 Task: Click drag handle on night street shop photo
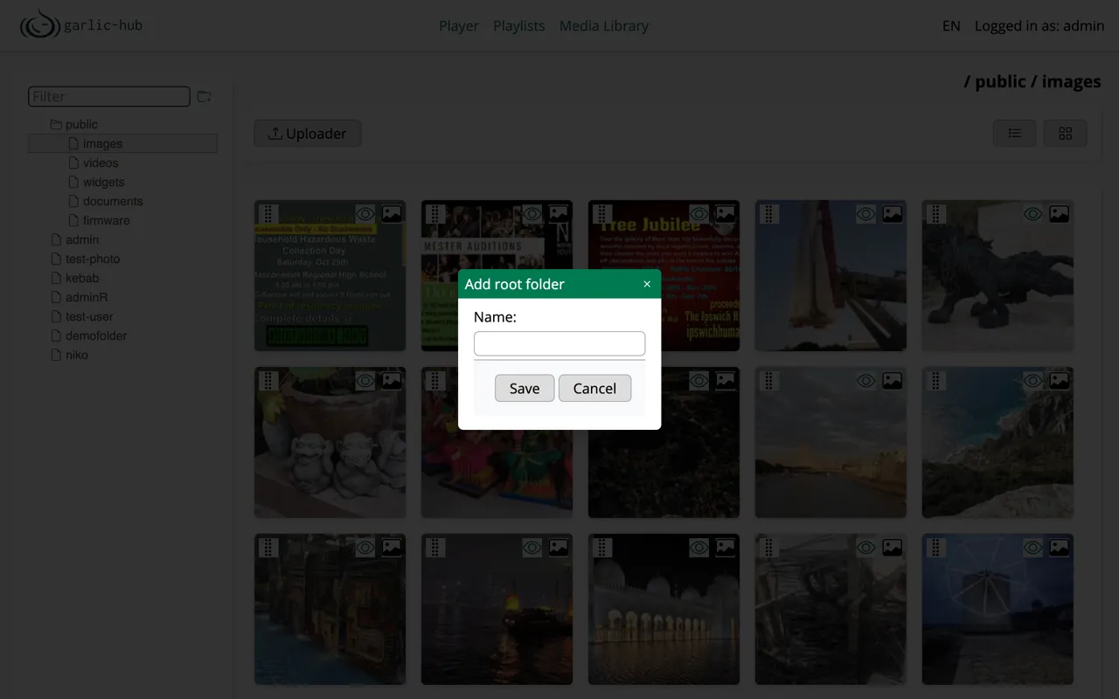coord(268,547)
